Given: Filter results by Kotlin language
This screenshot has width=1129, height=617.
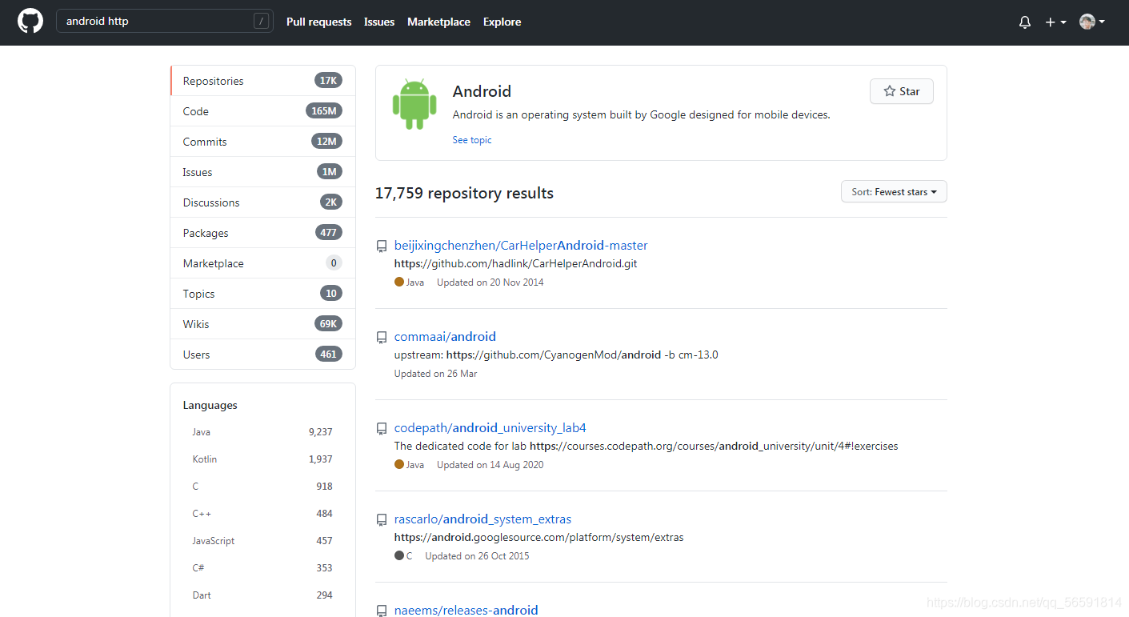Looking at the screenshot, I should [x=262, y=459].
